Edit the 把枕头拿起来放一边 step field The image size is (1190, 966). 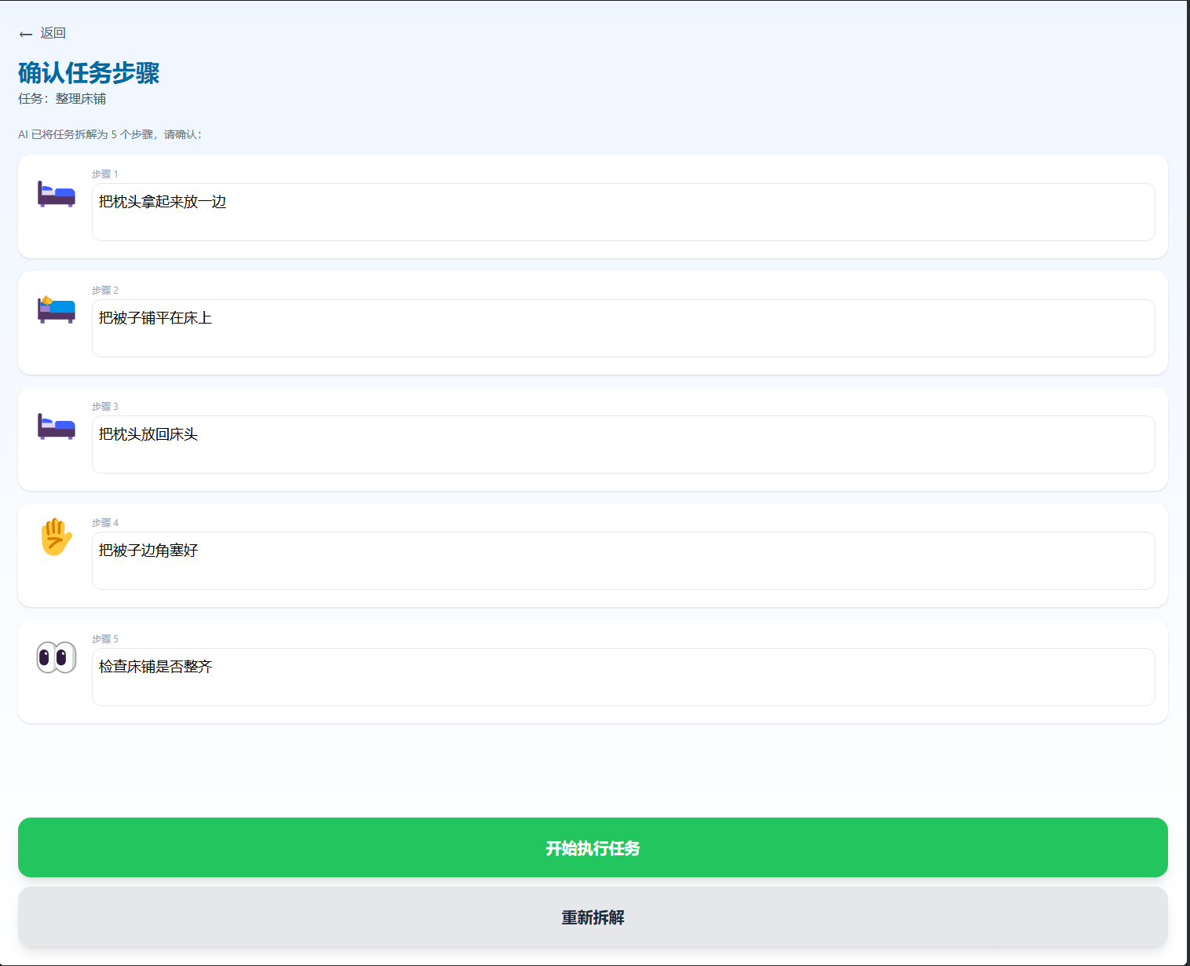pyautogui.click(x=622, y=212)
